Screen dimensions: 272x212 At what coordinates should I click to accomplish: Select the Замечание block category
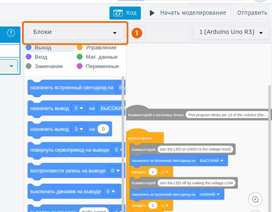44,66
